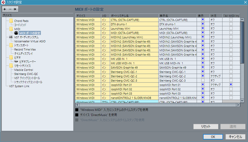Click the 適用 apply button
Screen dimensions: 248x142
coord(233,127)
